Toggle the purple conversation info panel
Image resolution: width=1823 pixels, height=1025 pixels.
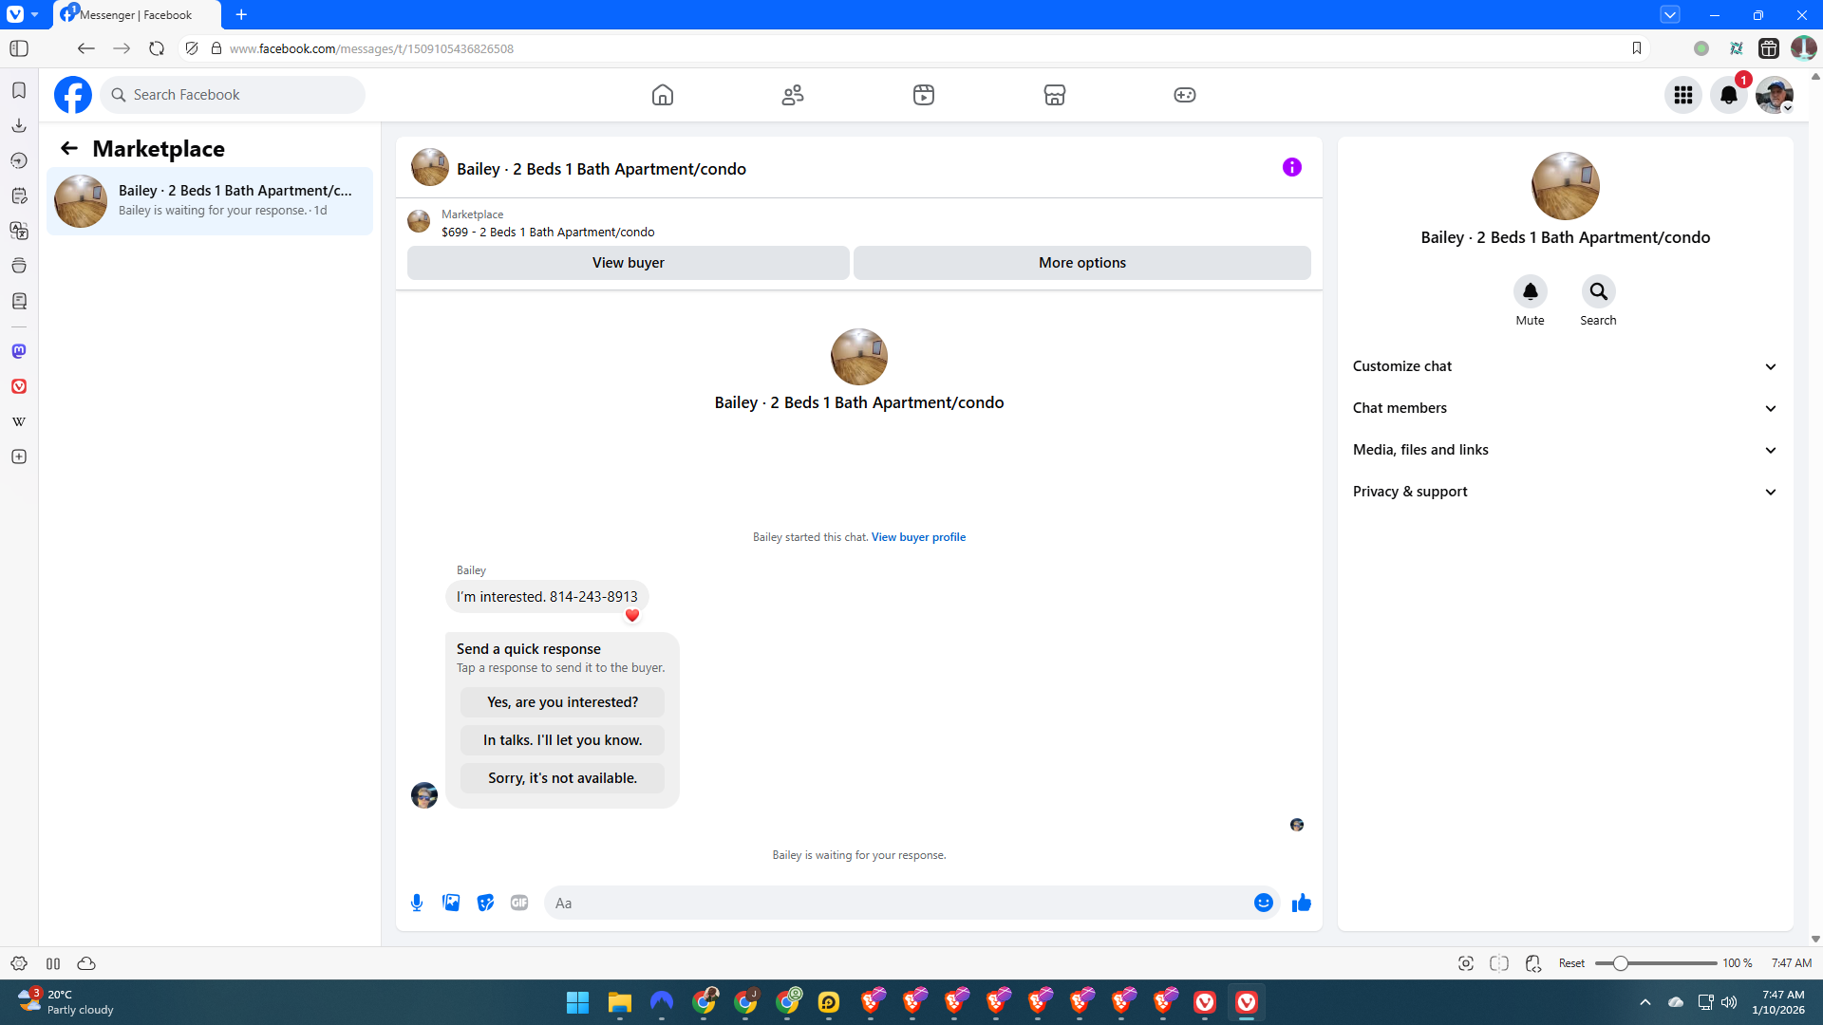pos(1291,167)
